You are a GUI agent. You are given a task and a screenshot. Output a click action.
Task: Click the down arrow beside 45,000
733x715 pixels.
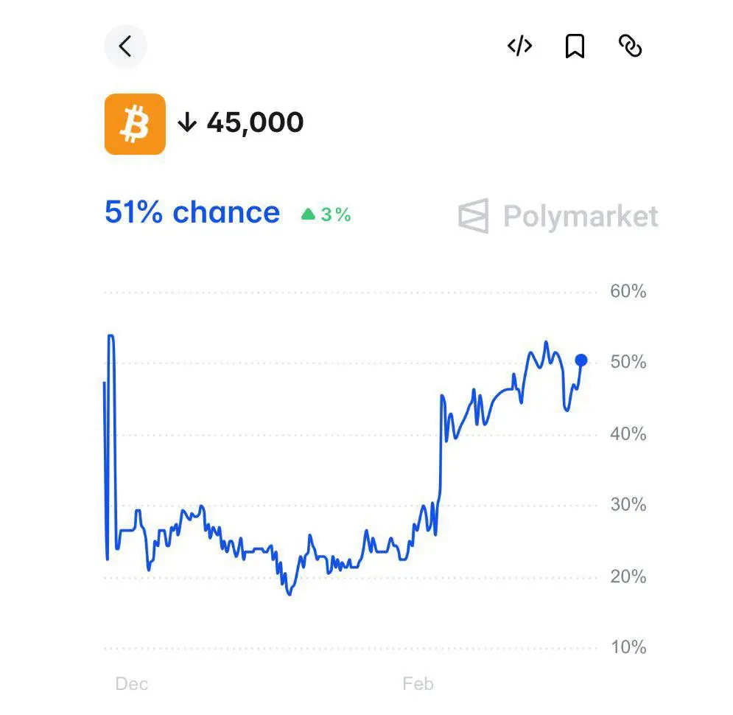[187, 122]
